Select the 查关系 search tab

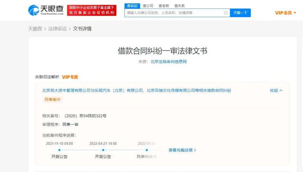click(x=179, y=6)
